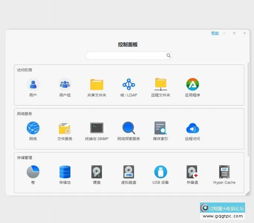Open the 卷 volume pie icon

point(33,172)
